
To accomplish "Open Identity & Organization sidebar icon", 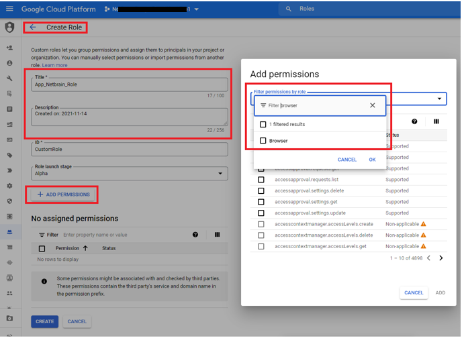I will [x=9, y=63].
